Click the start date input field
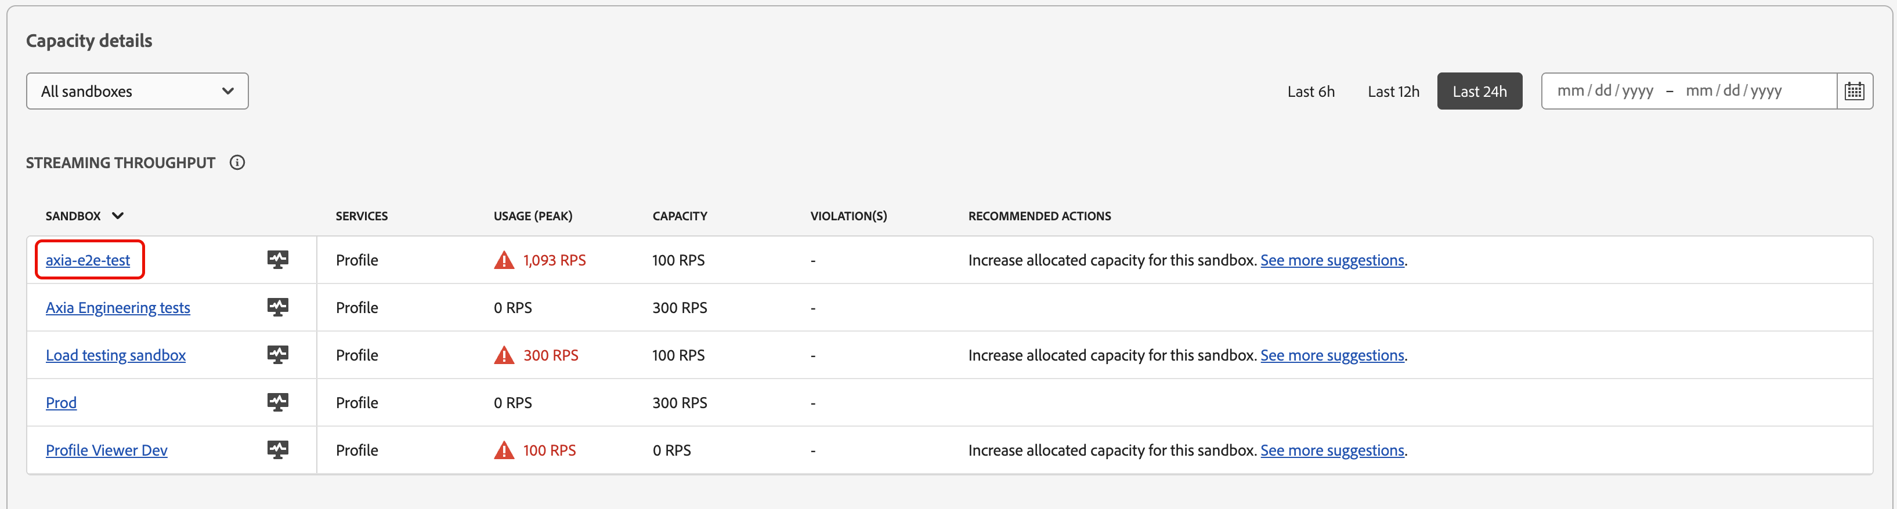 (1605, 91)
